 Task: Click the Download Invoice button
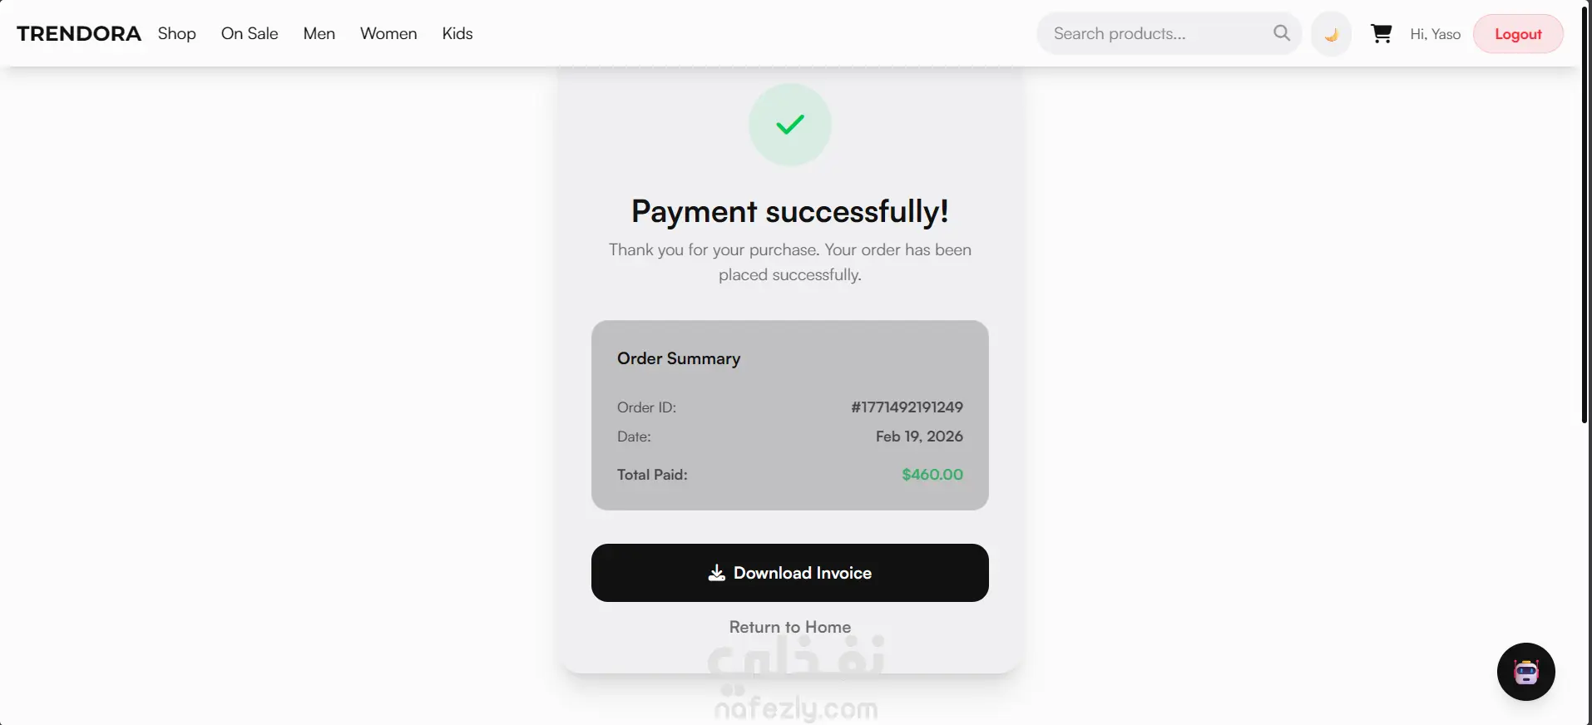click(790, 573)
